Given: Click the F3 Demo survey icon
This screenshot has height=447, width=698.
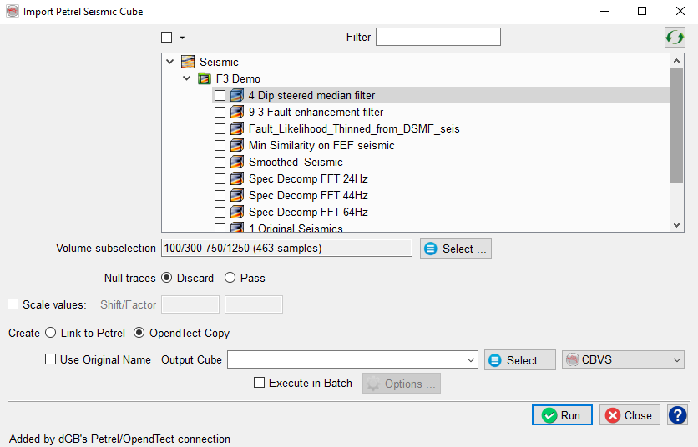Looking at the screenshot, I should click(x=205, y=78).
